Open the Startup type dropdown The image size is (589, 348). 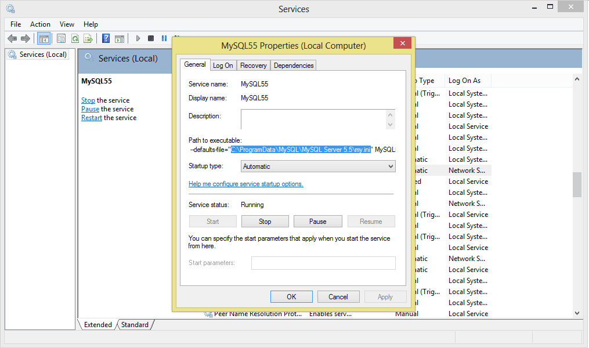pos(318,166)
